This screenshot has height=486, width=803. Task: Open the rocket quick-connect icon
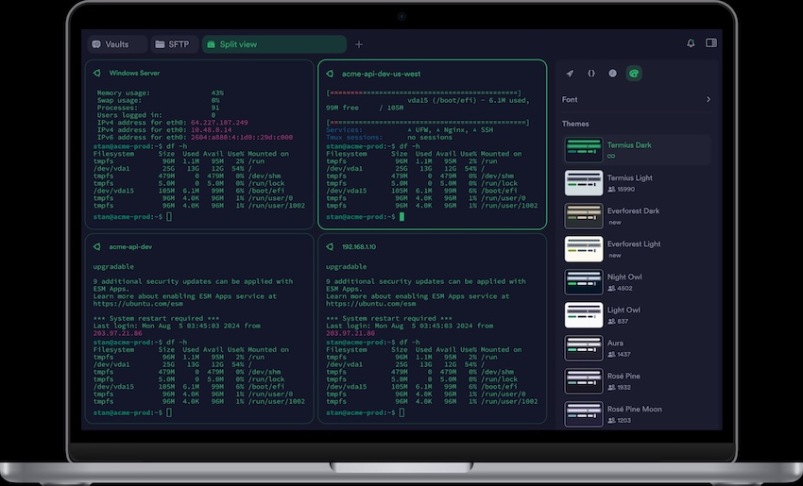coord(570,73)
